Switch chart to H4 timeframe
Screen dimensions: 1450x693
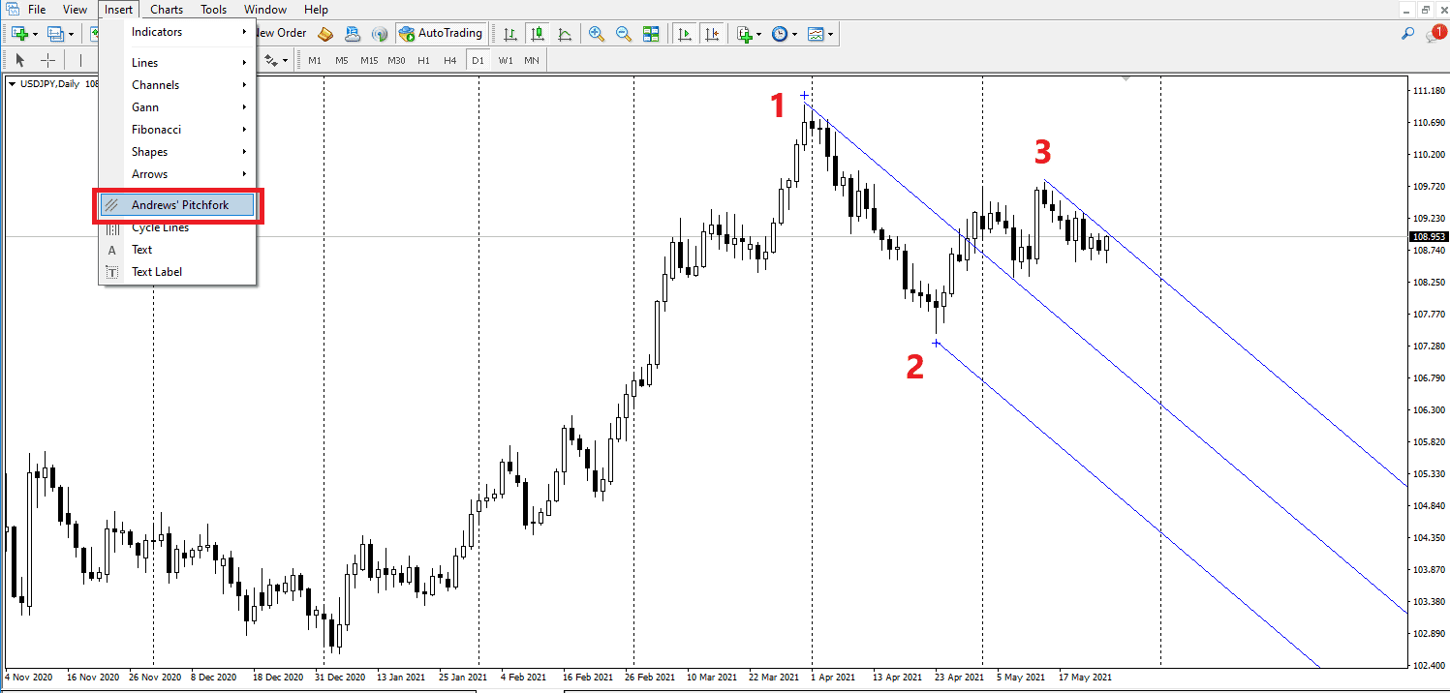click(x=450, y=60)
